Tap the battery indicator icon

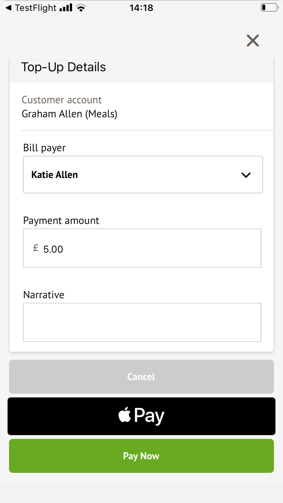(269, 7)
